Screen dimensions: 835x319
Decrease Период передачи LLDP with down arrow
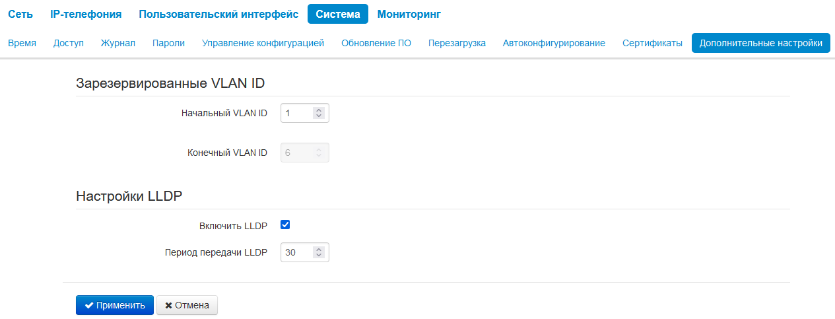click(x=319, y=255)
